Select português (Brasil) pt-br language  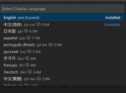coord(62,45)
